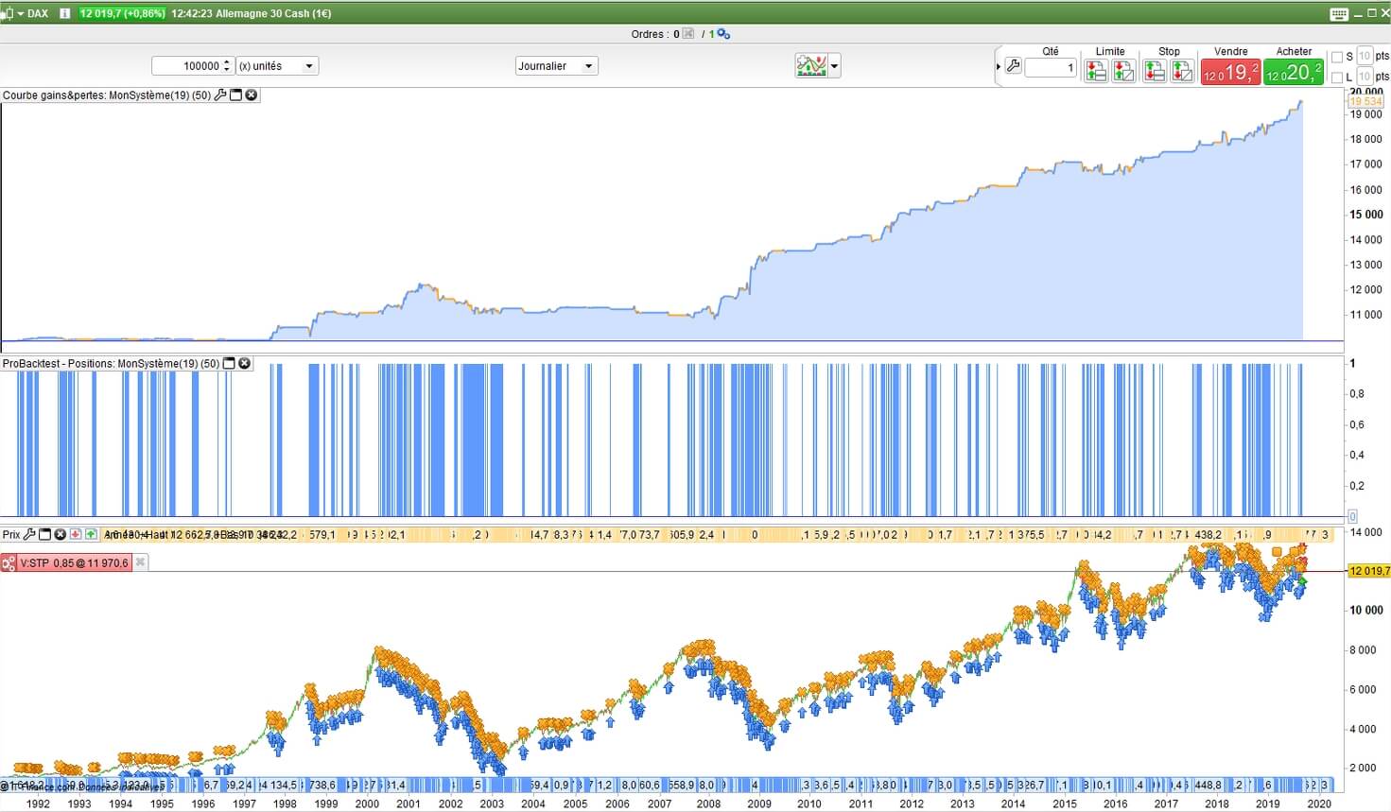Viewport: 1391px width, 812px height.
Task: Enable the S stop points checkbox
Action: click(1337, 57)
